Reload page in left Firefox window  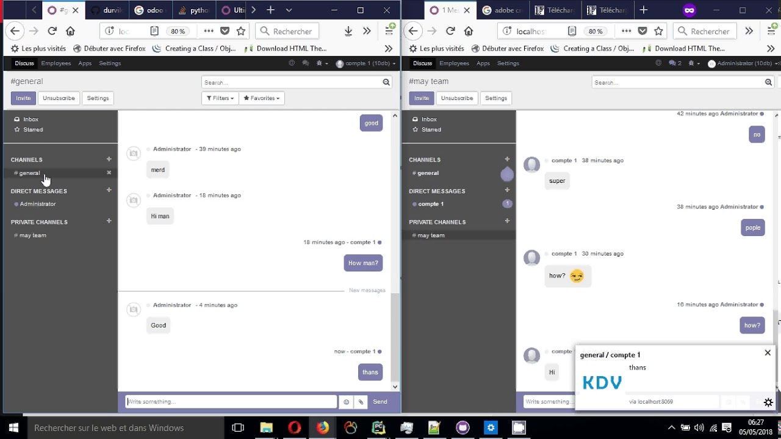click(52, 31)
